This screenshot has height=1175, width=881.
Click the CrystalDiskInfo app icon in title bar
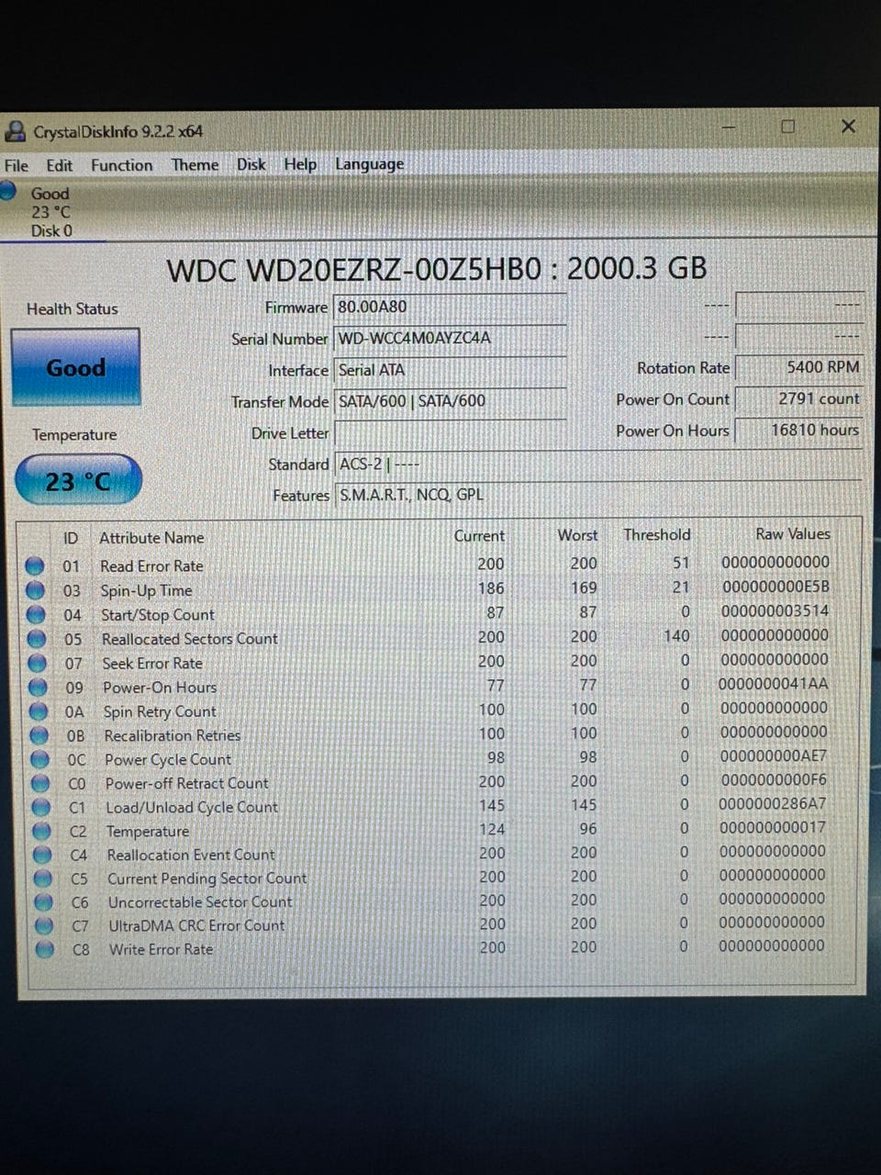point(16,131)
